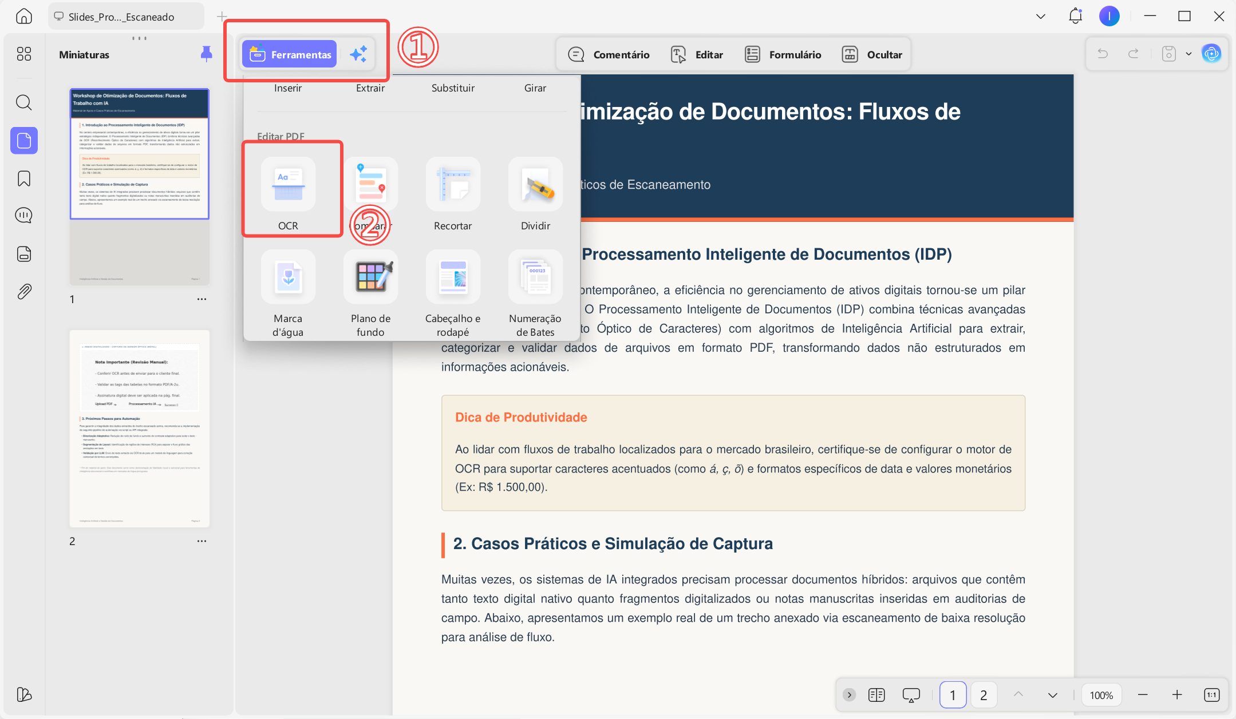Choose Extrair page option

(x=370, y=88)
